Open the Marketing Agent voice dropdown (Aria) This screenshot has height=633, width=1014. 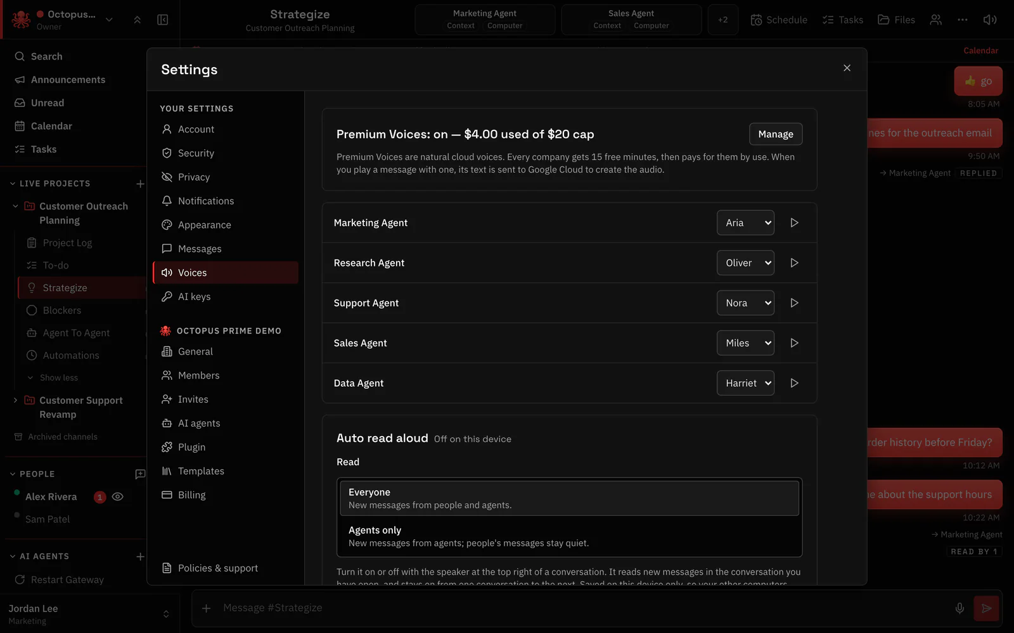(745, 223)
